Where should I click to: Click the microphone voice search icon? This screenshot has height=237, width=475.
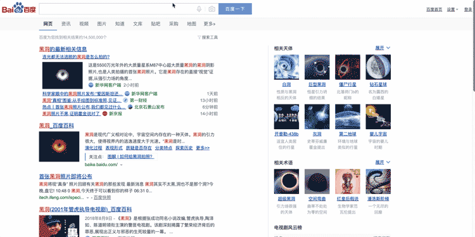pyautogui.click(x=199, y=9)
